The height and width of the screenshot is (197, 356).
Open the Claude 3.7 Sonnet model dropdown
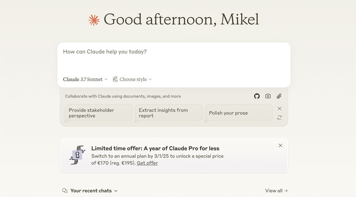click(85, 79)
